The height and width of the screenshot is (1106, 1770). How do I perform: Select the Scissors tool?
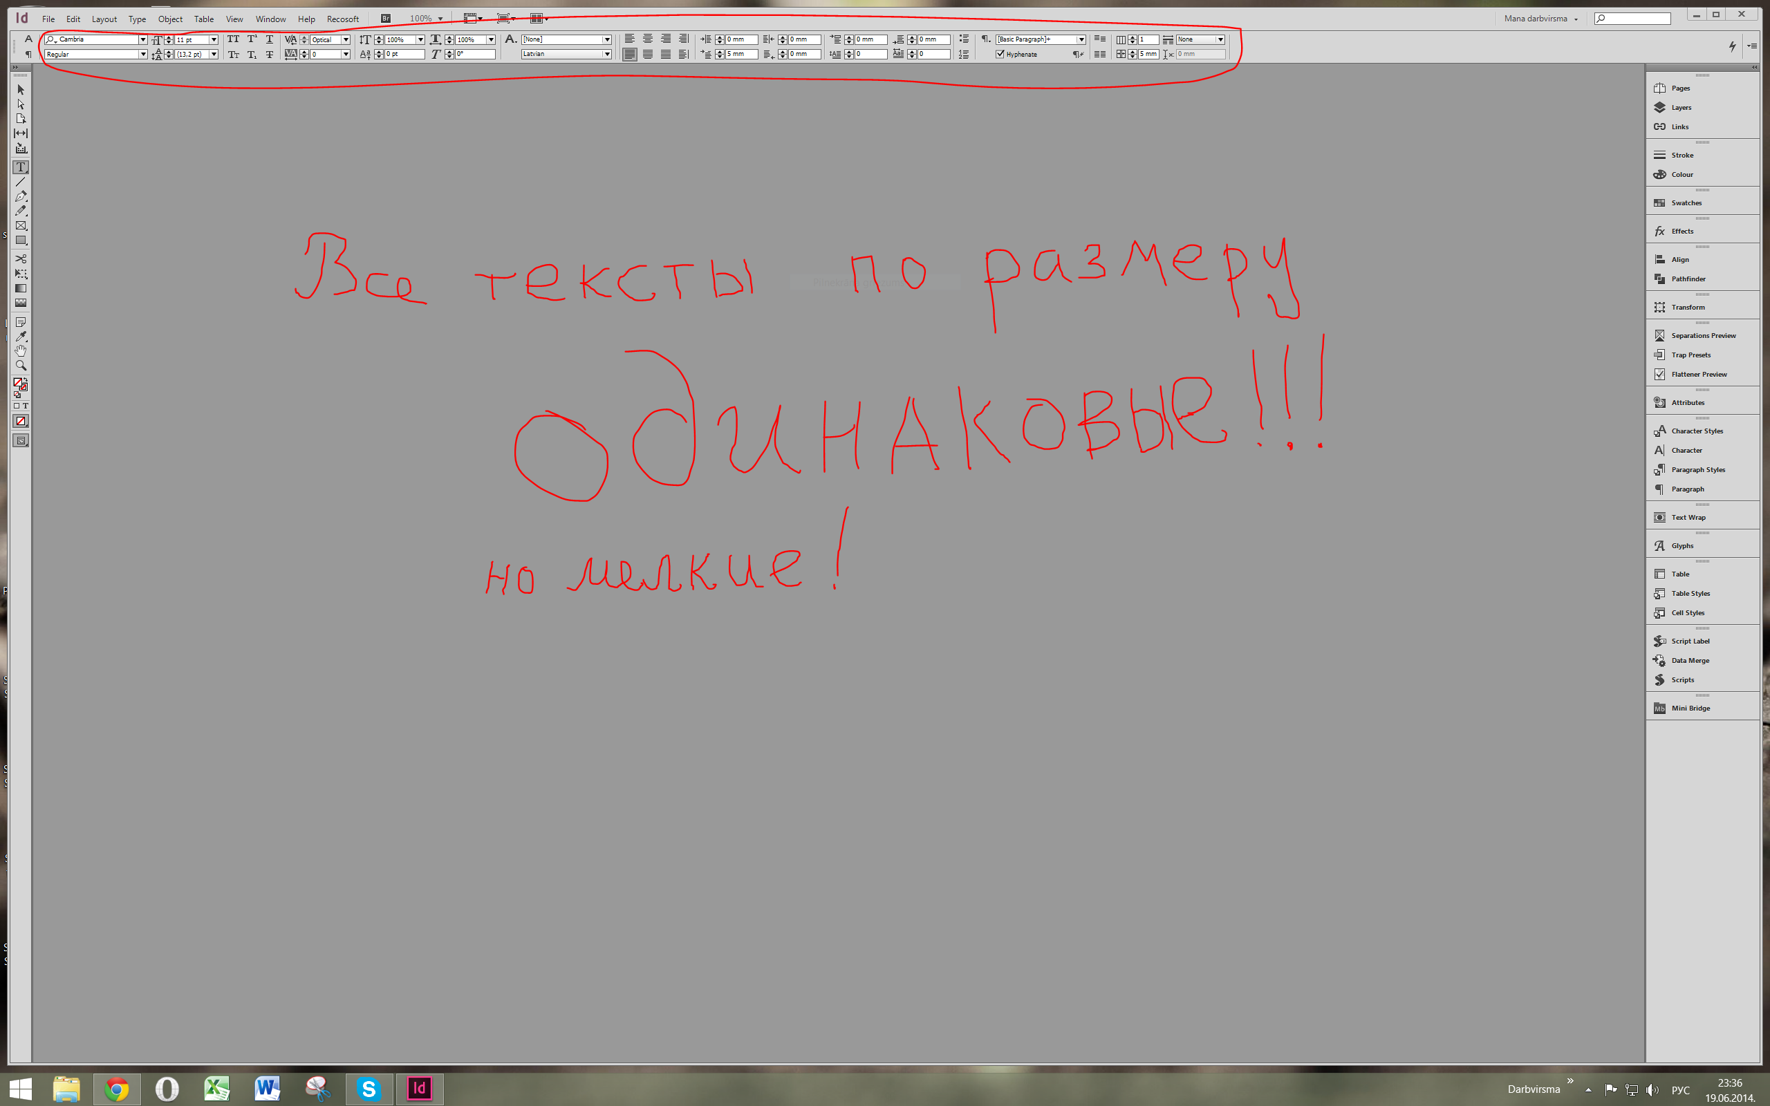click(21, 259)
